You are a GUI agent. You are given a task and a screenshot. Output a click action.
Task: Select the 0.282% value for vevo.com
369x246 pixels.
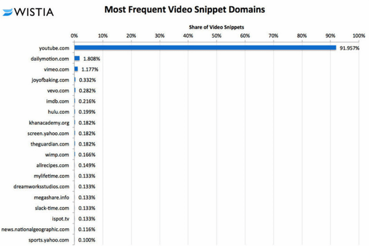coord(87,91)
